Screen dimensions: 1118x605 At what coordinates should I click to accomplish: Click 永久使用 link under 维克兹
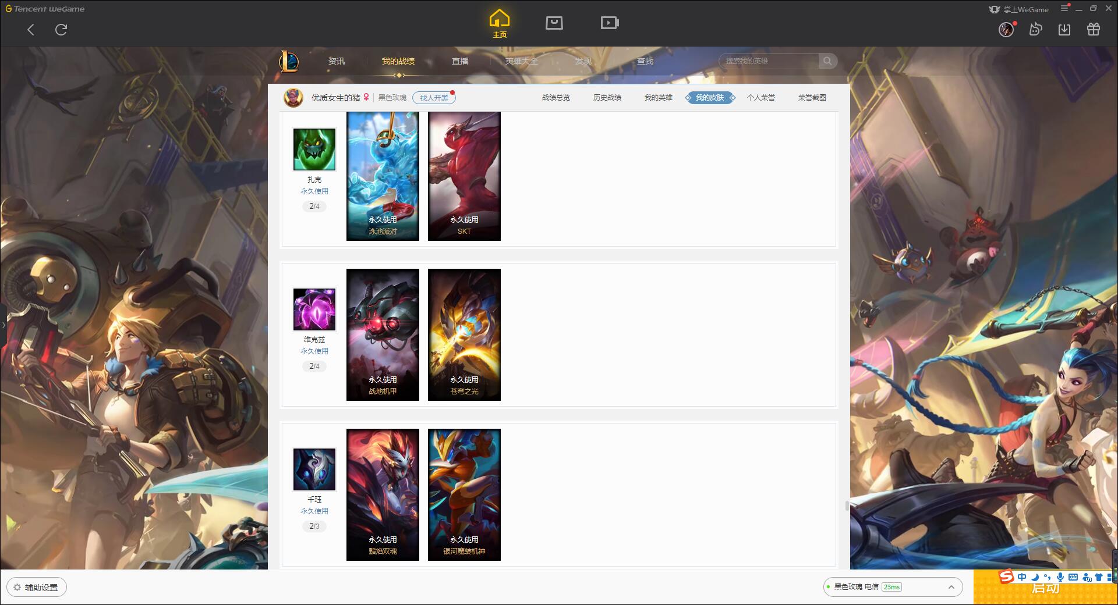pyautogui.click(x=314, y=351)
